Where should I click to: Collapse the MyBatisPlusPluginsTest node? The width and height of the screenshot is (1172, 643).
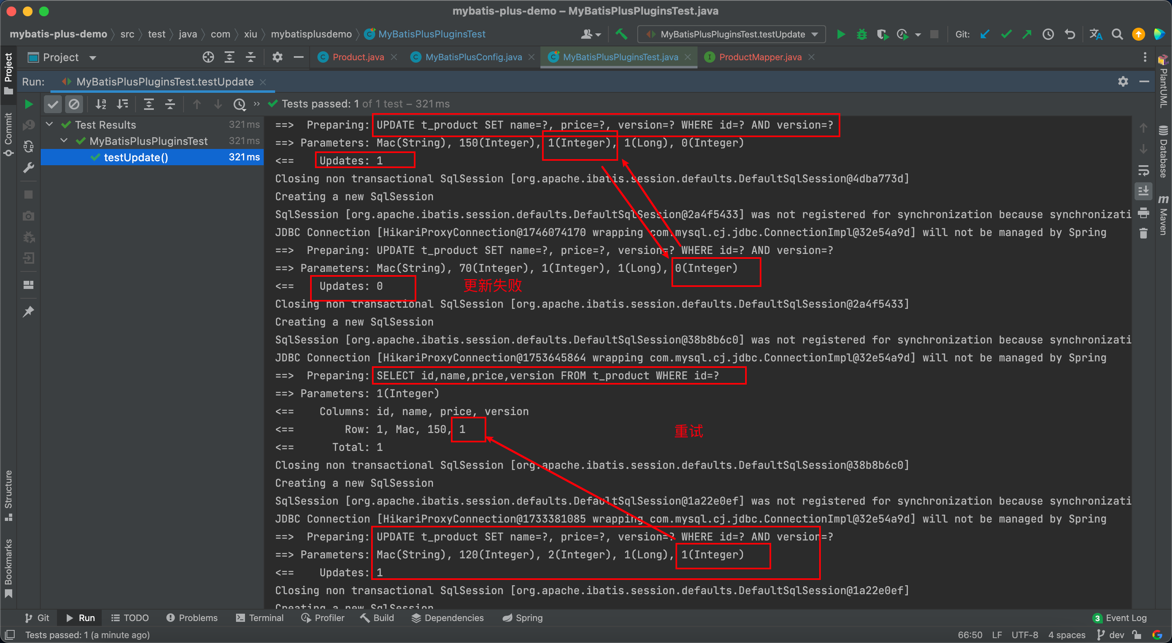coord(64,141)
